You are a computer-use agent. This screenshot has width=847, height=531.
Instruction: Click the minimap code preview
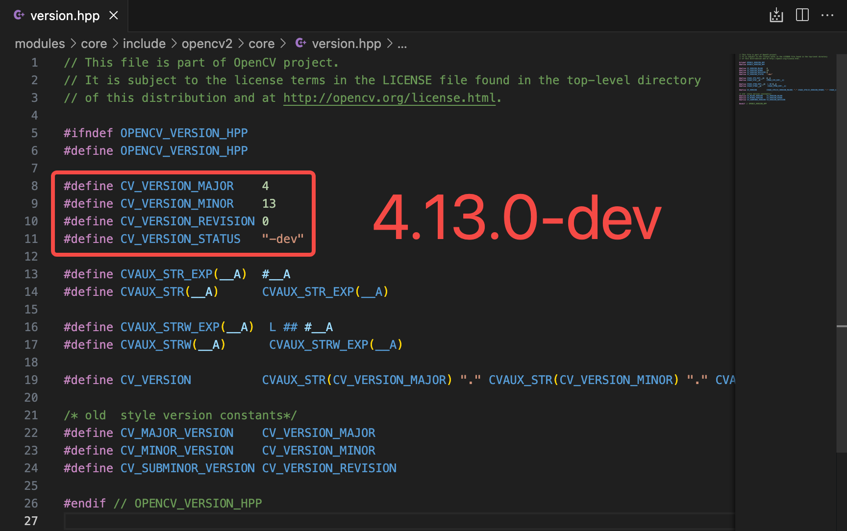[x=786, y=78]
